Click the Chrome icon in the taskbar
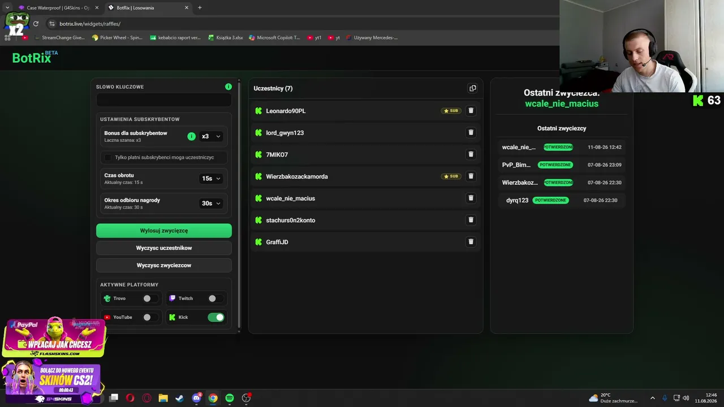 pos(213,398)
